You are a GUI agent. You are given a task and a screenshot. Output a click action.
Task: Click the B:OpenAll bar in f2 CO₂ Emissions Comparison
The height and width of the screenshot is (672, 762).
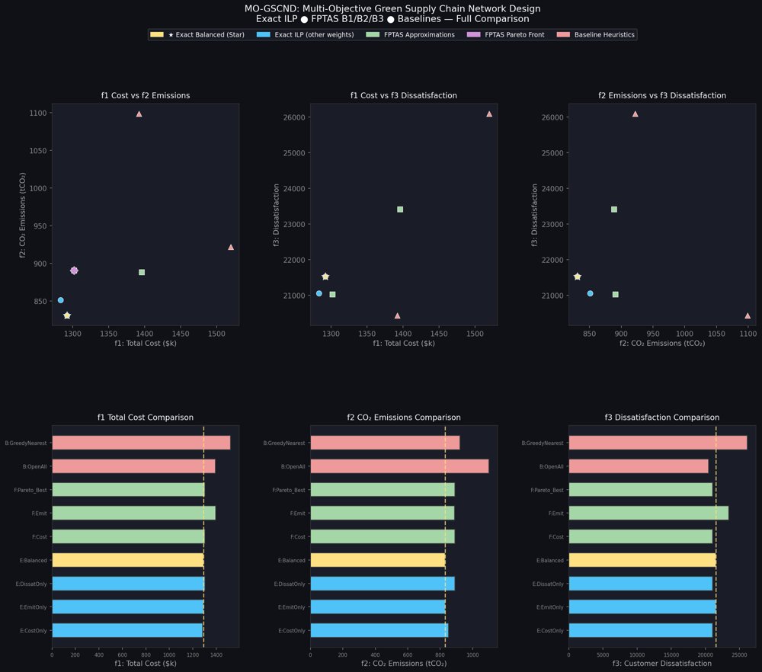click(399, 466)
